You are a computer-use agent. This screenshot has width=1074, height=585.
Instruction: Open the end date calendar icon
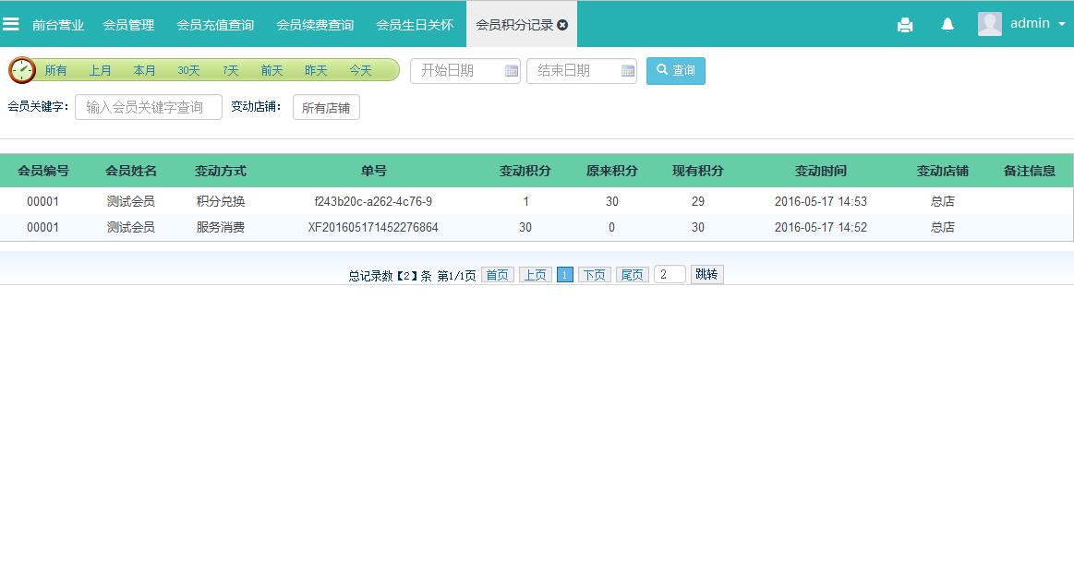628,71
